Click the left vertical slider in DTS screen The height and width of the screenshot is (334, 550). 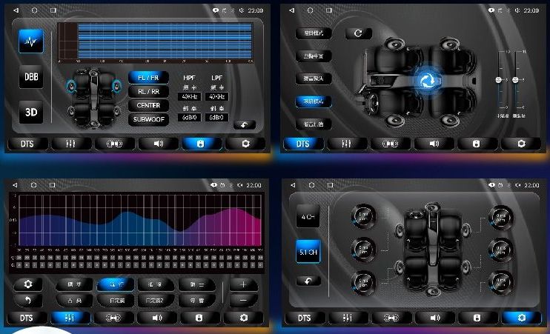tap(498, 80)
